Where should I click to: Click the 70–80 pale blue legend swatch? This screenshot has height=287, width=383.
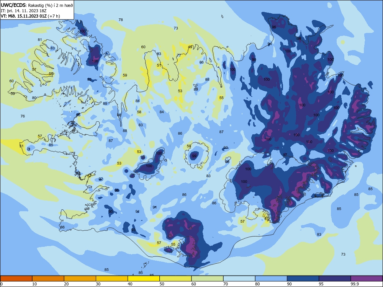click(x=239, y=278)
